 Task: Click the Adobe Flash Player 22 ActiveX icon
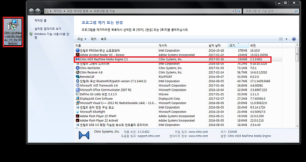click(77, 120)
